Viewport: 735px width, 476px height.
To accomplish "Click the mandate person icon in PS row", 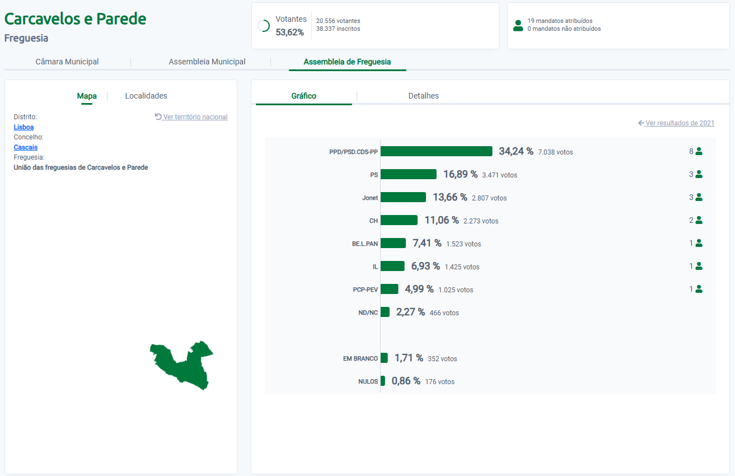I will tap(699, 174).
